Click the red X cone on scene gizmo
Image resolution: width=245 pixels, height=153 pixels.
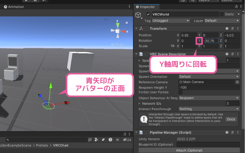[x=123, y=32]
